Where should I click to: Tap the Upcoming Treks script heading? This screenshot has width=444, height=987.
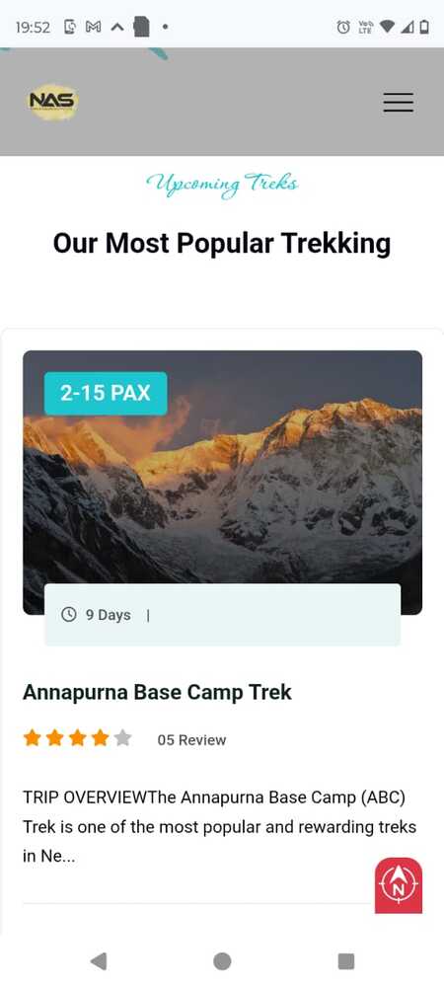point(222,185)
